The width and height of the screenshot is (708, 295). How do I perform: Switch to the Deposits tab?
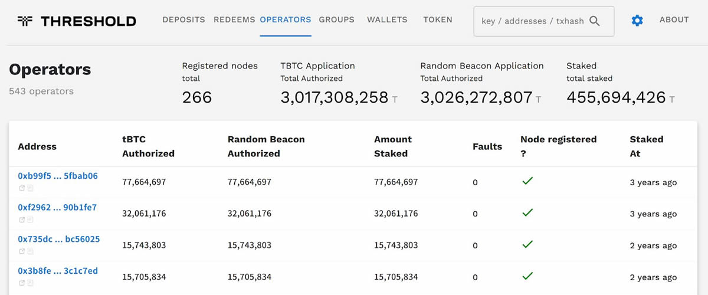coord(183,19)
